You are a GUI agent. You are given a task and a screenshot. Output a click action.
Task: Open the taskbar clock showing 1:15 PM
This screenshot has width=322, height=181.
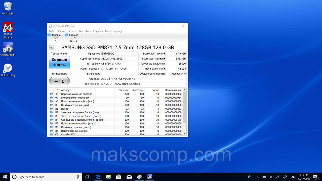click(x=304, y=177)
